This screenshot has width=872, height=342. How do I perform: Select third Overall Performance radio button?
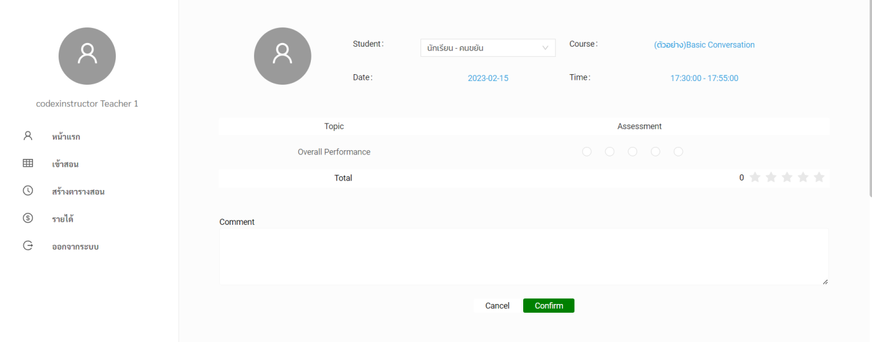point(633,152)
